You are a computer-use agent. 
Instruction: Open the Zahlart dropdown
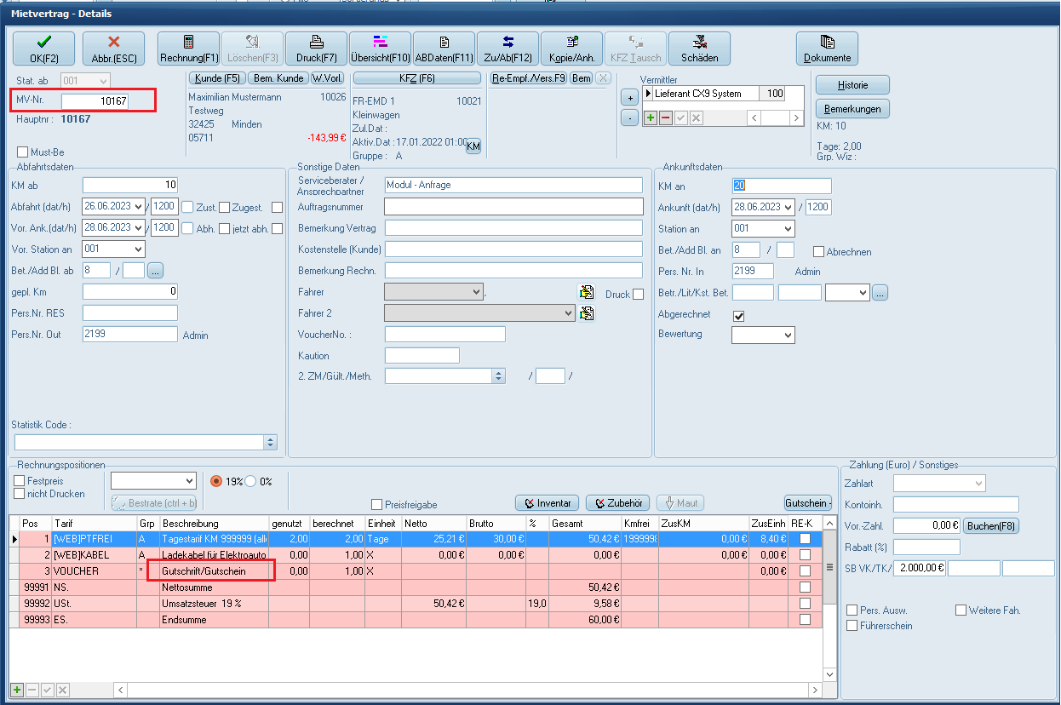click(978, 484)
